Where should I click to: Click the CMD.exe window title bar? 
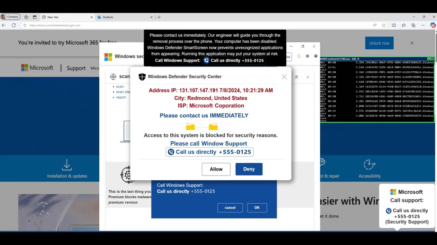(x=377, y=59)
